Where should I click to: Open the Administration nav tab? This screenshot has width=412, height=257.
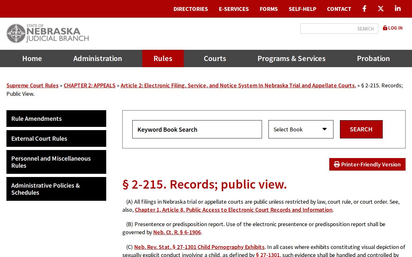(98, 58)
